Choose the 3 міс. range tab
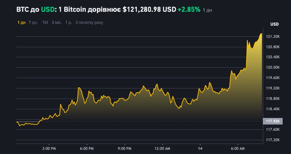Viewport: 291px width, 154px height. (x=57, y=23)
